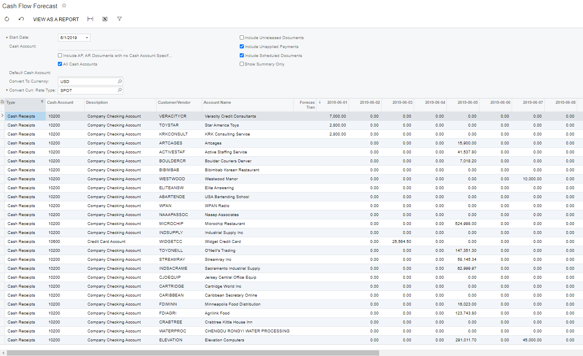Select Jersey Central Office Equip cell

click(x=247, y=277)
